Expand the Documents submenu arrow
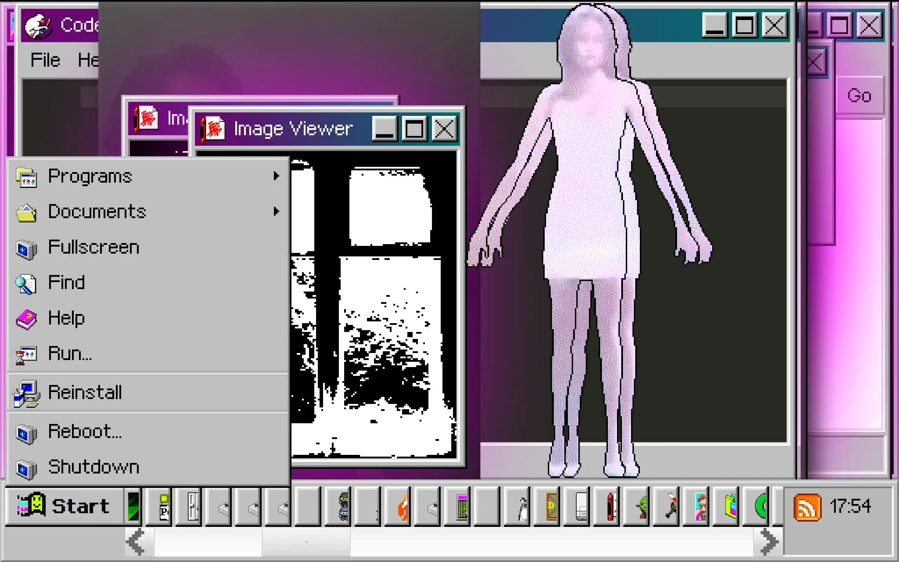Screen dimensions: 899x562 276,211
